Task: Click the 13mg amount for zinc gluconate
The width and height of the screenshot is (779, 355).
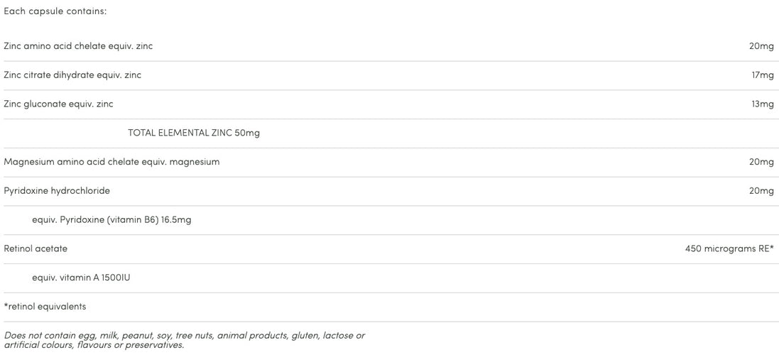Action: [x=763, y=104]
